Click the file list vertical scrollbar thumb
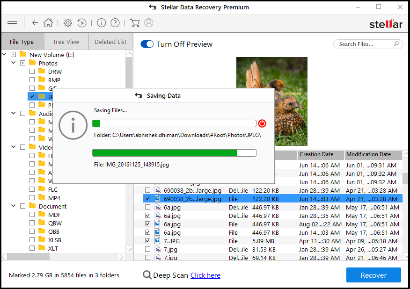 pyautogui.click(x=405, y=179)
